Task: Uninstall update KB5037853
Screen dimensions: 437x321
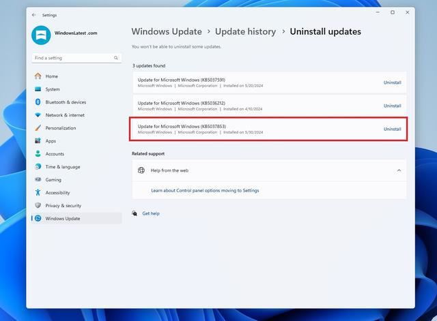Action: pos(392,129)
